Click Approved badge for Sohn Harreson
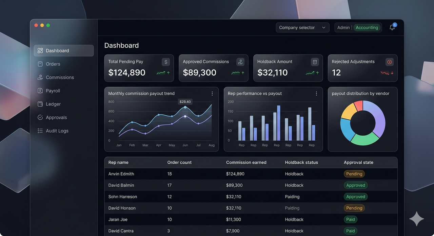This screenshot has height=236, width=434. (356, 197)
